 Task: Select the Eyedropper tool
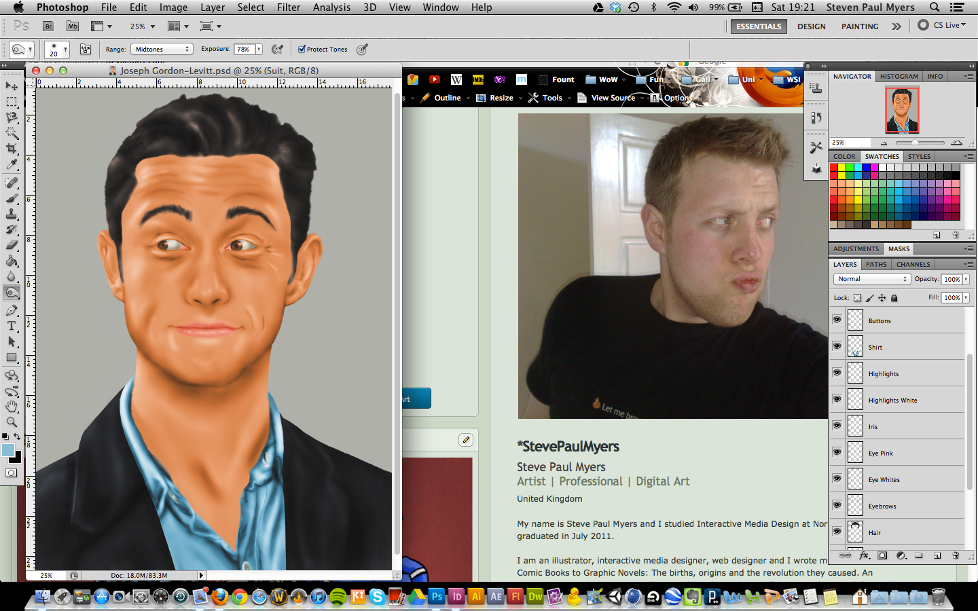tap(12, 164)
